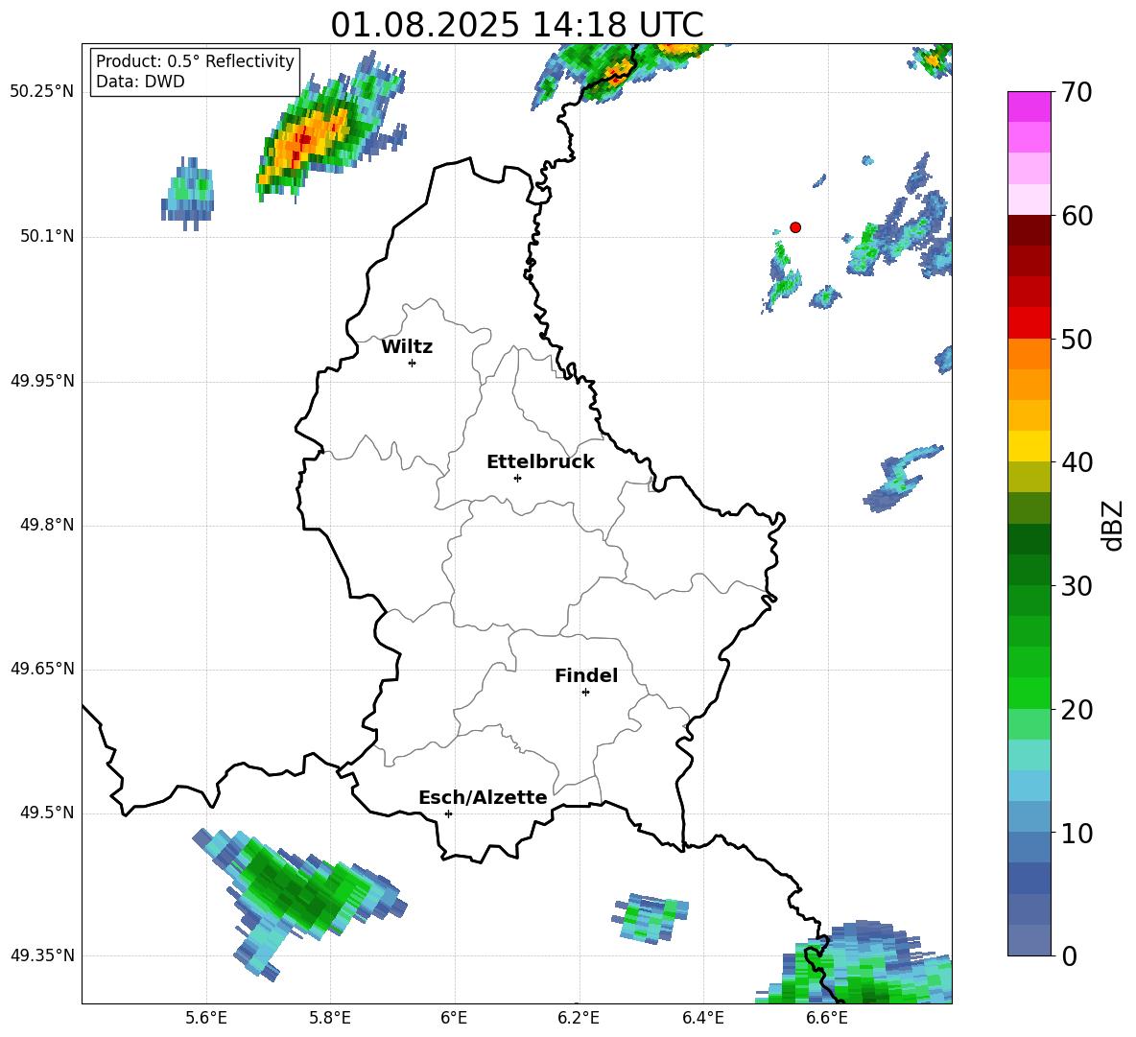Click the 70 tick on the colorbar
The height and width of the screenshot is (1037, 1136).
click(x=1077, y=92)
